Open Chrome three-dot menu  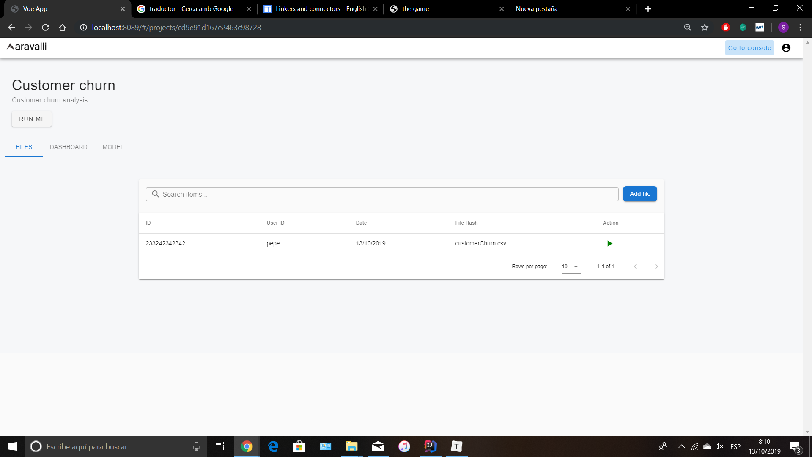(800, 28)
